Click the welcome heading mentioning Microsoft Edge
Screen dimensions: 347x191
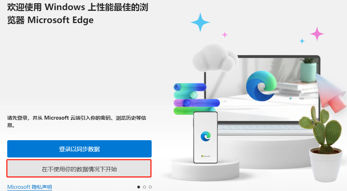(78, 14)
